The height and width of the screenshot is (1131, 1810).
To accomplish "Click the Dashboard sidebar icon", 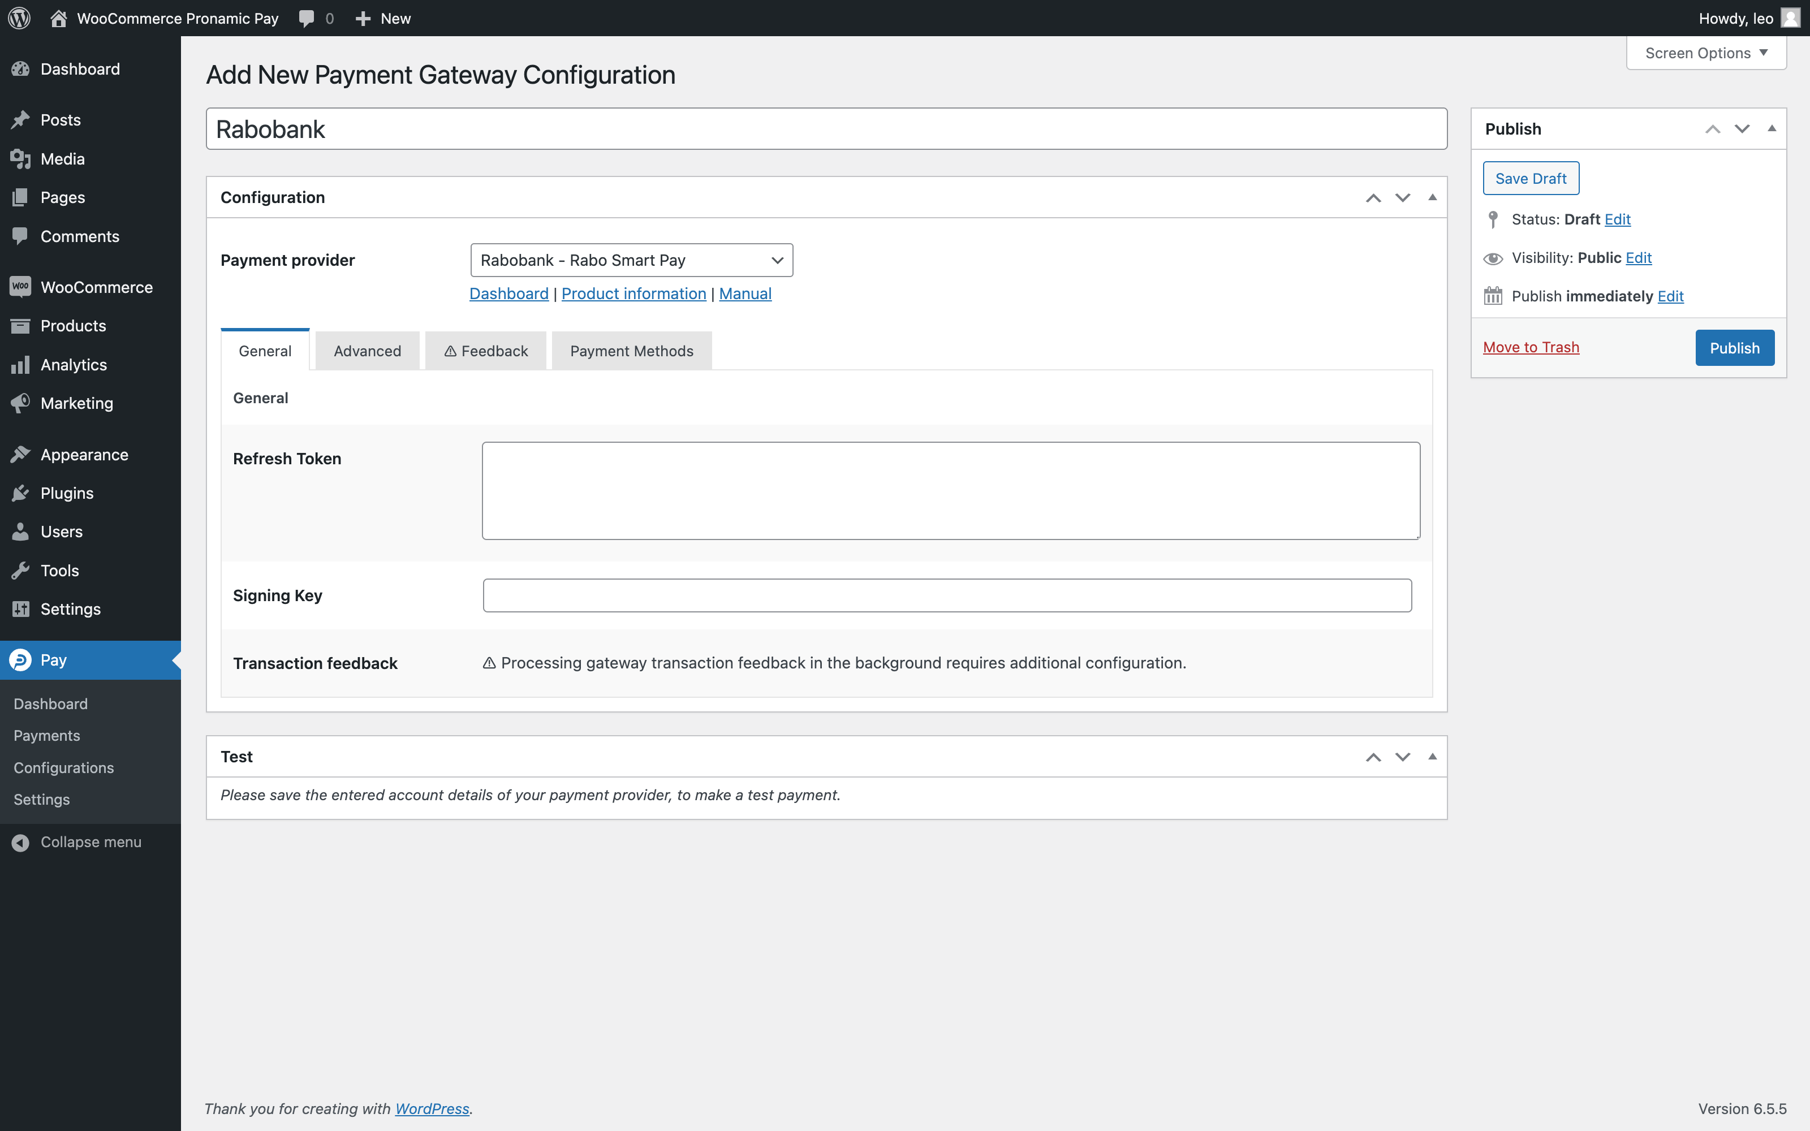I will (22, 69).
